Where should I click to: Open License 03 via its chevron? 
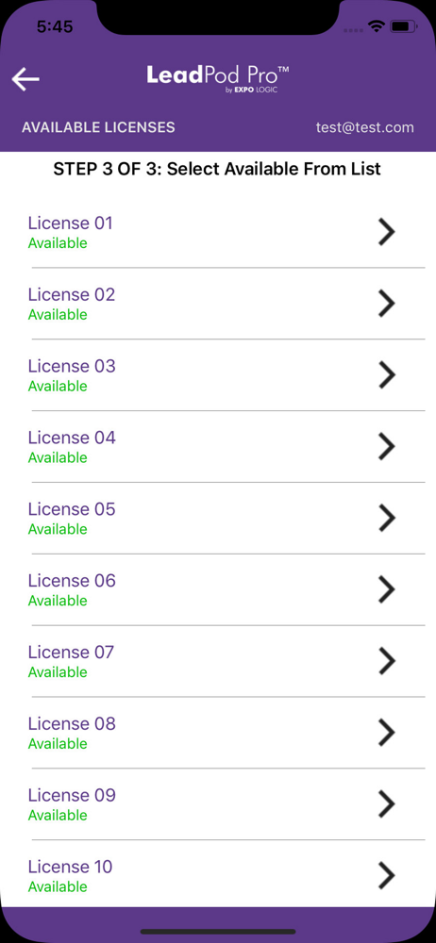click(387, 375)
